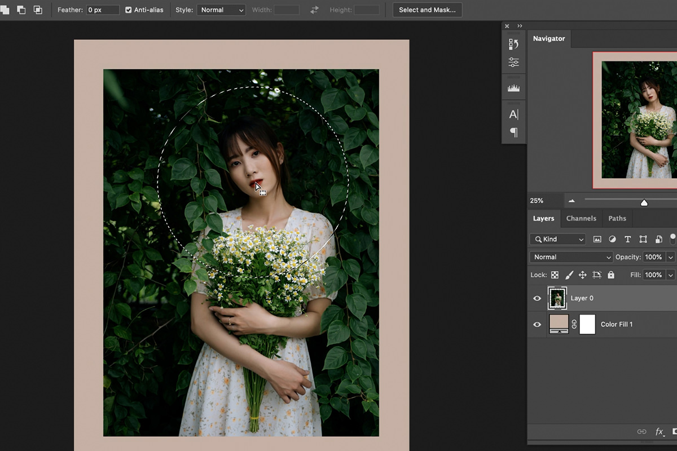
Task: Open the Style dropdown
Action: 221,10
